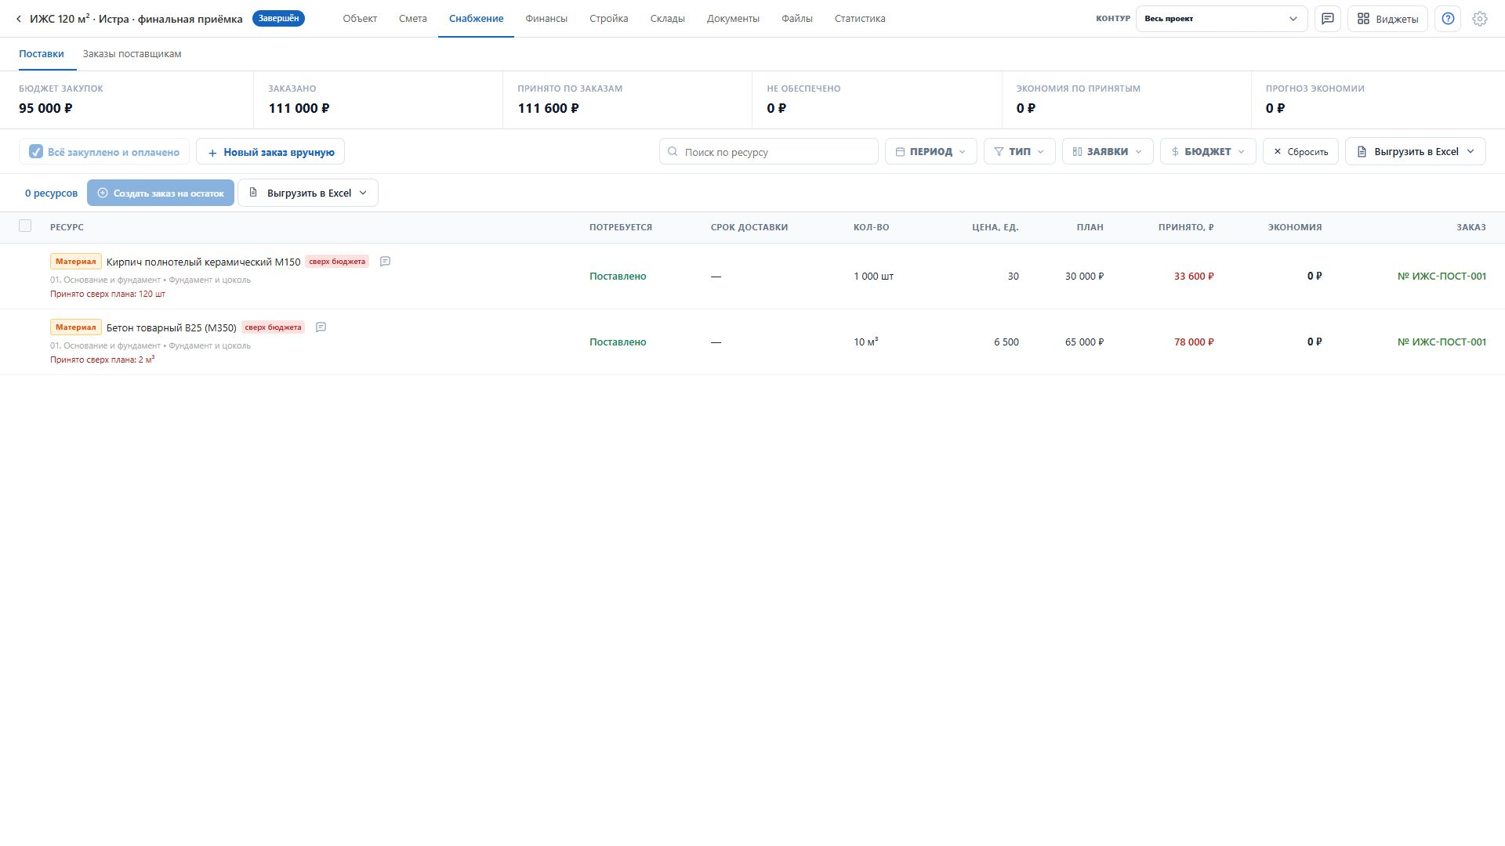The width and height of the screenshot is (1505, 846).
Task: Open order link ИЖС-ПОСТ-001 for Кирпич
Action: (x=1442, y=277)
